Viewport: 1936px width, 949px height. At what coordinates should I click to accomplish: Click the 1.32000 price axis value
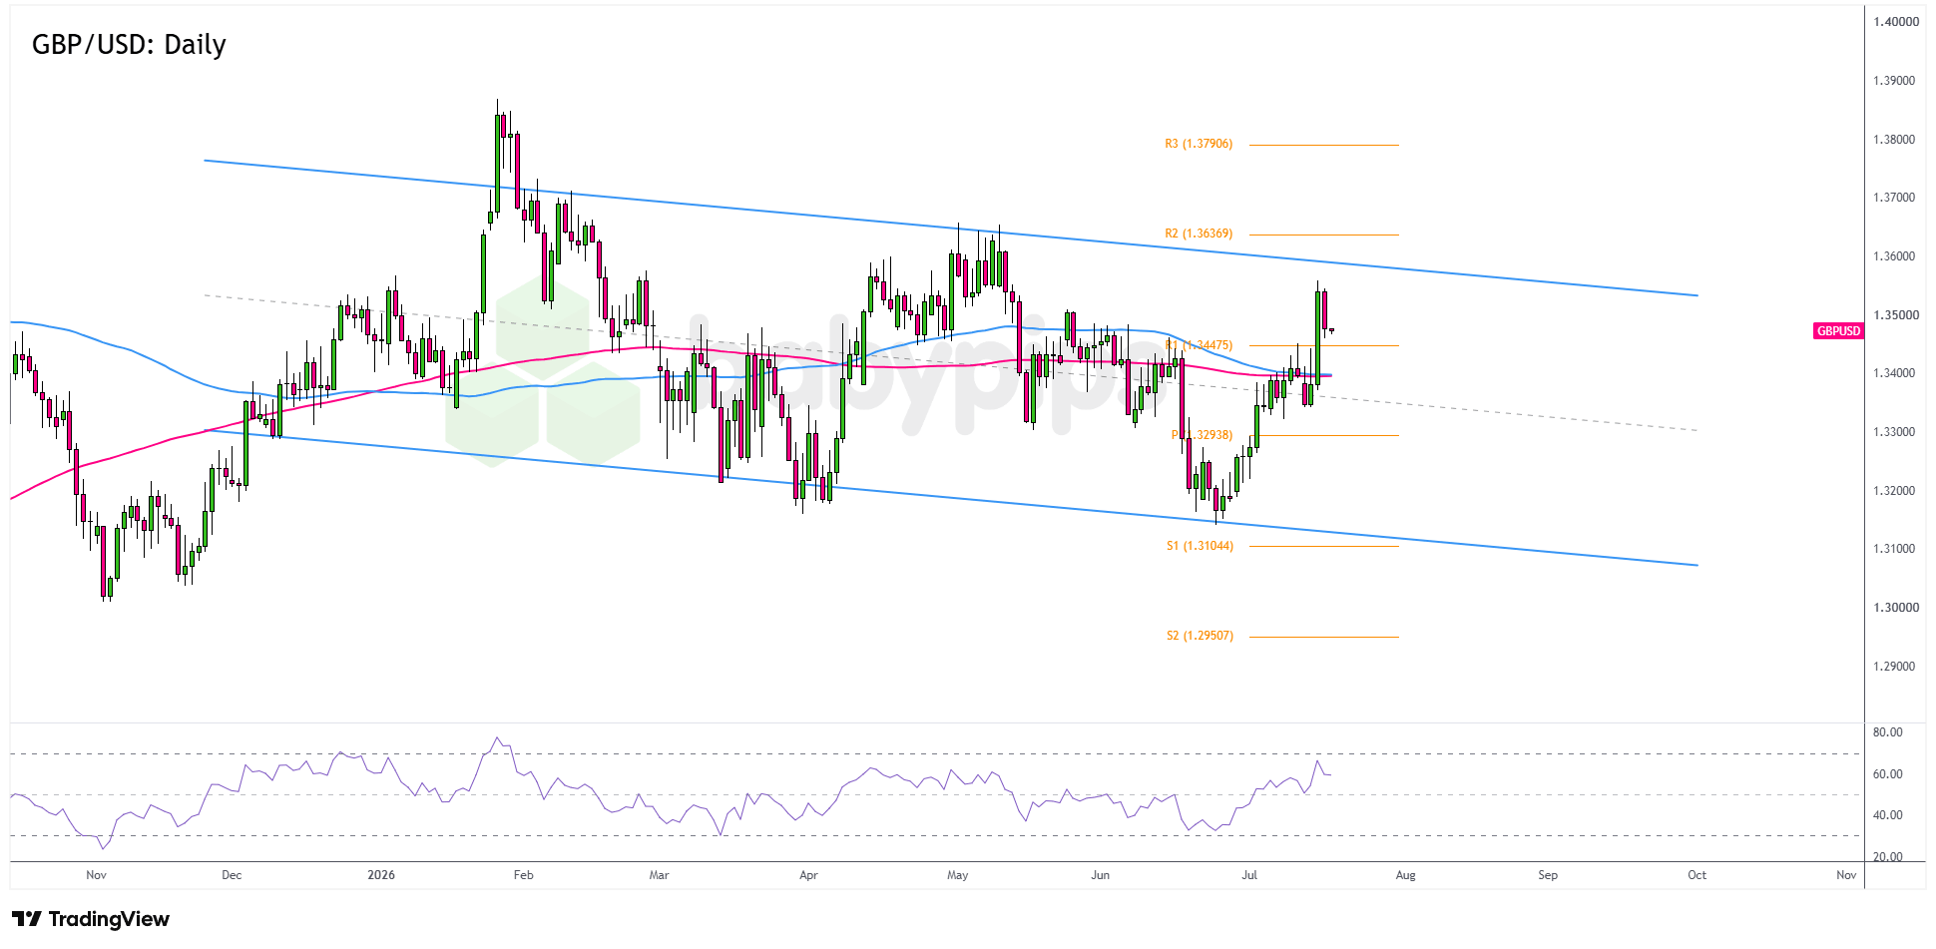tap(1894, 491)
